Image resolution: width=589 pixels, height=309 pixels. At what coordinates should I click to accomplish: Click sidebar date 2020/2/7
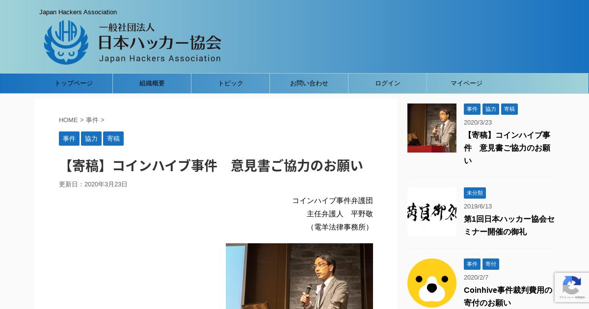(x=476, y=278)
